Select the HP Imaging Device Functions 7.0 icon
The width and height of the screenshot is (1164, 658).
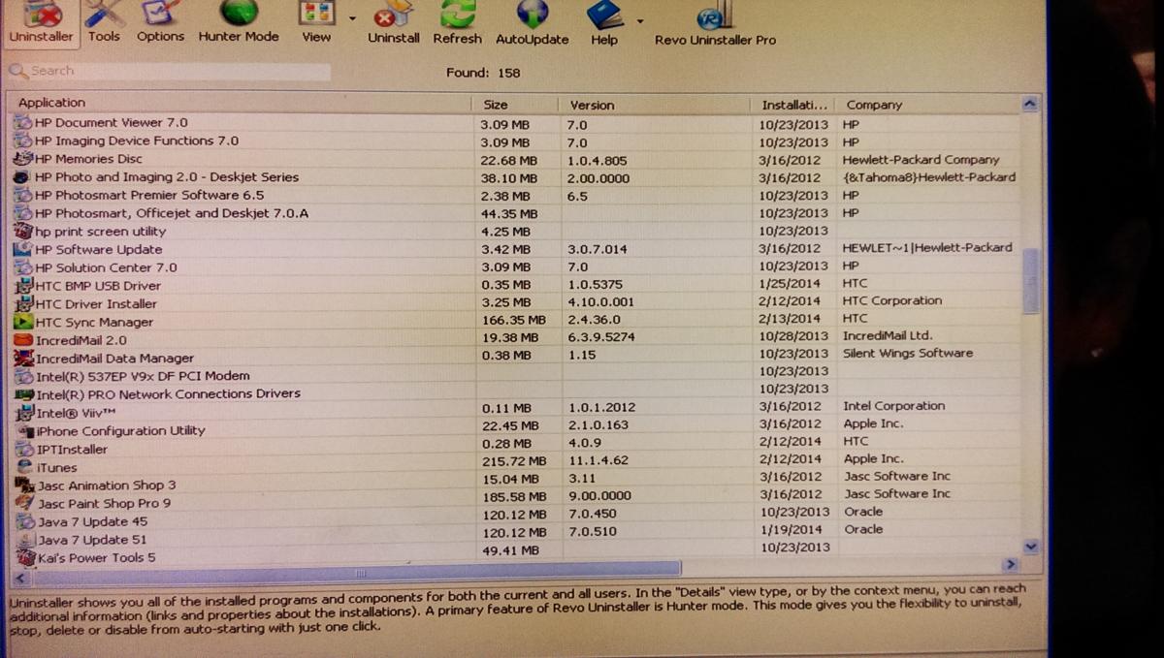click(23, 141)
